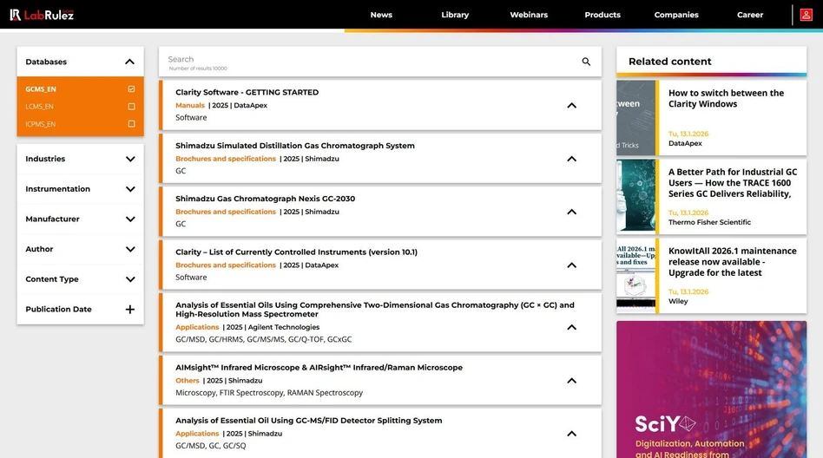Open thumbnail for KnowItAll 2026.1 release
Image resolution: width=823 pixels, height=458 pixels.
pyautogui.click(x=636, y=276)
